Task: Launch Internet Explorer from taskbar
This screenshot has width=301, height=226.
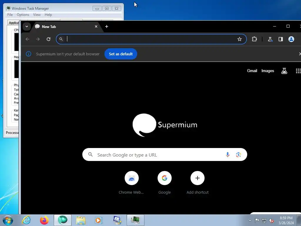Action: click(26, 220)
